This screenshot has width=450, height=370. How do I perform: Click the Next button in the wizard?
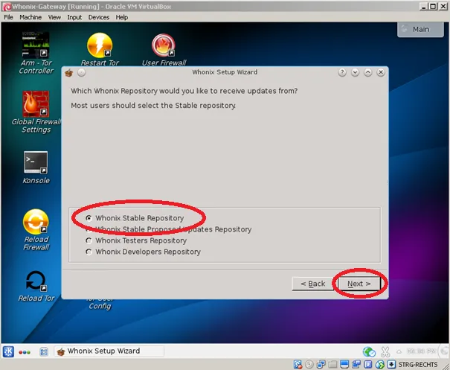[x=359, y=284]
